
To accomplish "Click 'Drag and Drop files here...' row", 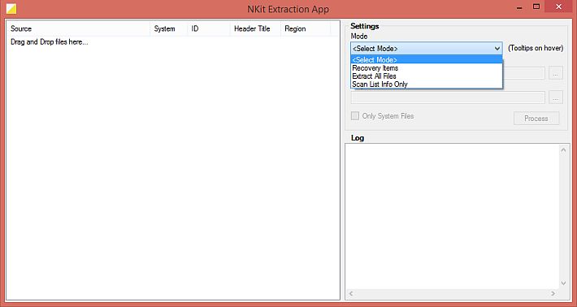I will [x=50, y=42].
